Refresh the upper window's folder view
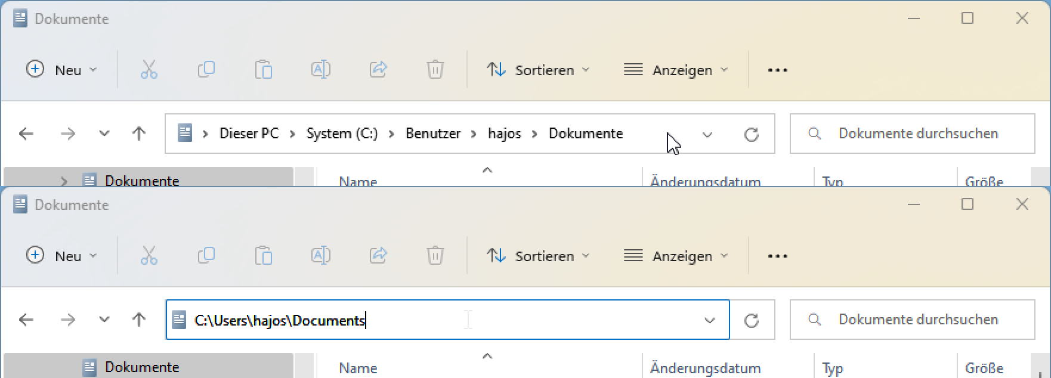Screen dimensions: 1051x378 coord(752,134)
